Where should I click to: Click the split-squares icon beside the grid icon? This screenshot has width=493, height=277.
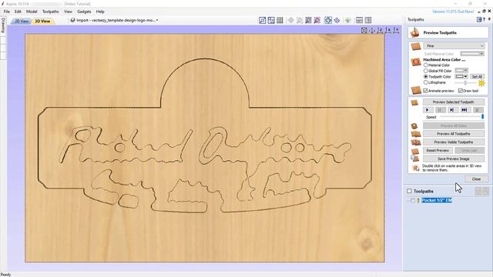pyautogui.click(x=271, y=21)
